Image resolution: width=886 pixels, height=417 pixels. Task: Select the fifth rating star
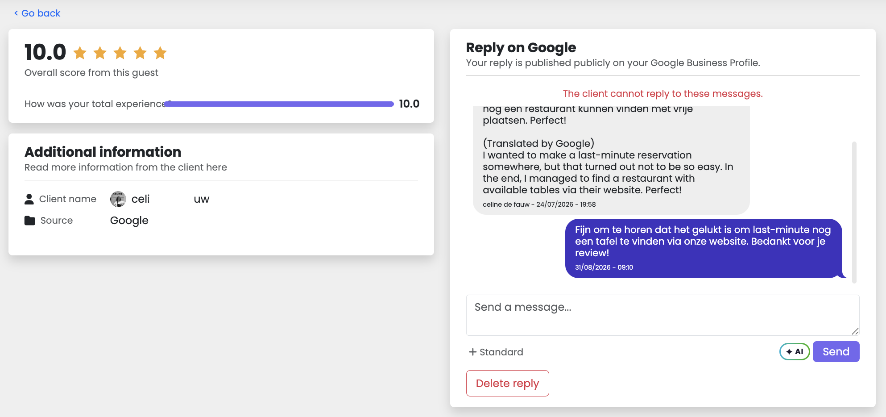click(x=160, y=53)
